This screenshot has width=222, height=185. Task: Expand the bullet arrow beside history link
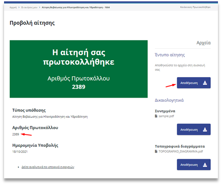18,167
